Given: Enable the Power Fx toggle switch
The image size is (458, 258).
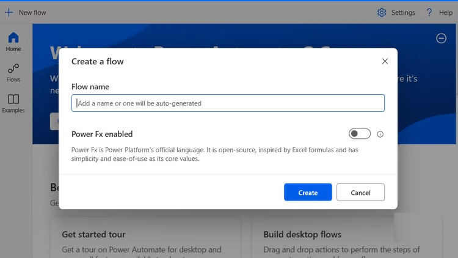Looking at the screenshot, I should click(x=360, y=134).
